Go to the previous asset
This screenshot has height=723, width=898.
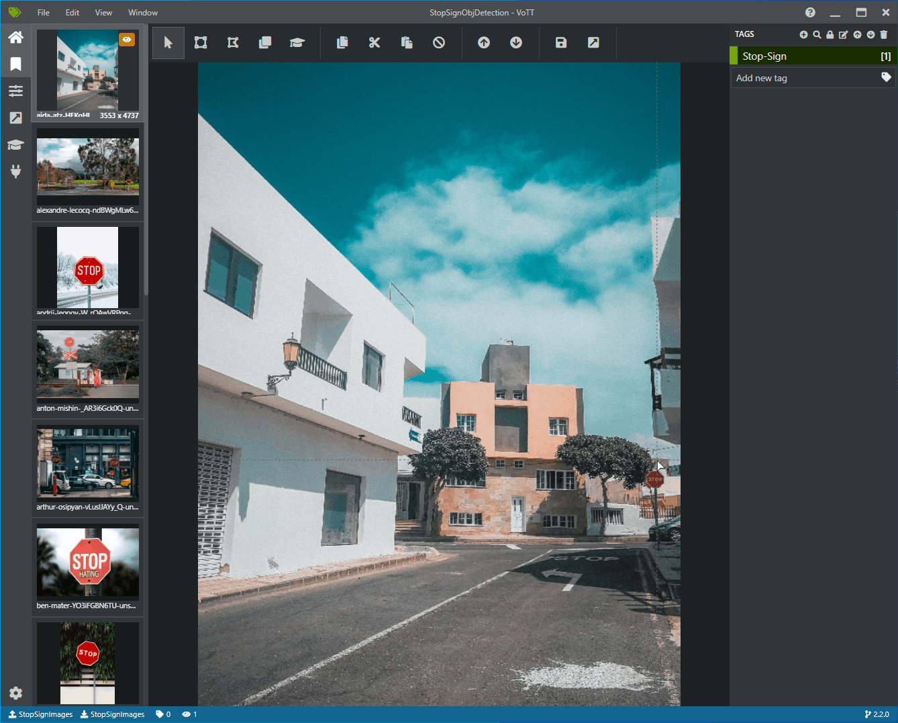coord(483,42)
